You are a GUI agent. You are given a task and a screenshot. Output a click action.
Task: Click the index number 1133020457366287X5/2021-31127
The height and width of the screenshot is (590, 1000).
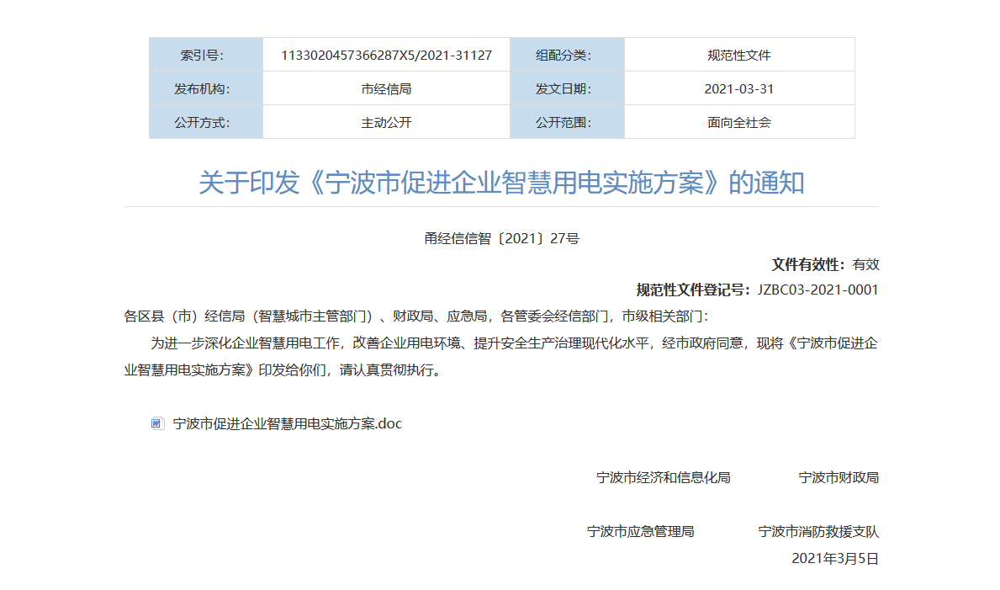[386, 54]
